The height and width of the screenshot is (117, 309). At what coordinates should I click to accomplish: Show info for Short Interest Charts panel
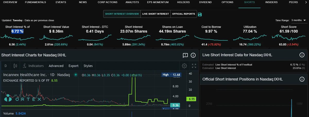(x=193, y=55)
